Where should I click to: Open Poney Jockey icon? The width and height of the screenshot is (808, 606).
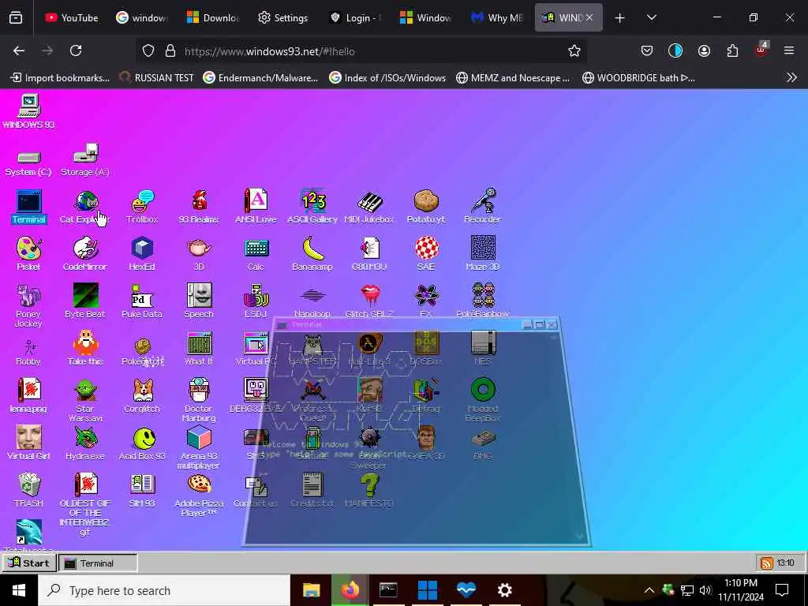(28, 305)
